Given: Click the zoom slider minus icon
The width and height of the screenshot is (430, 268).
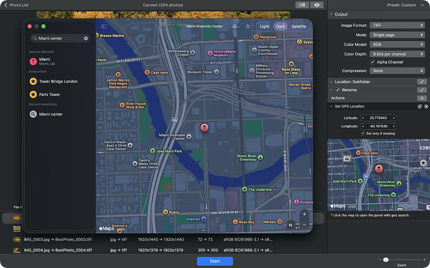Looking at the screenshot, I should click(x=380, y=259).
